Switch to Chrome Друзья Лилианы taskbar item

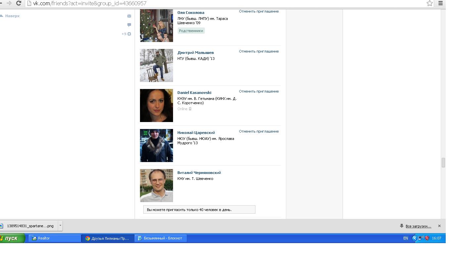[108, 238]
